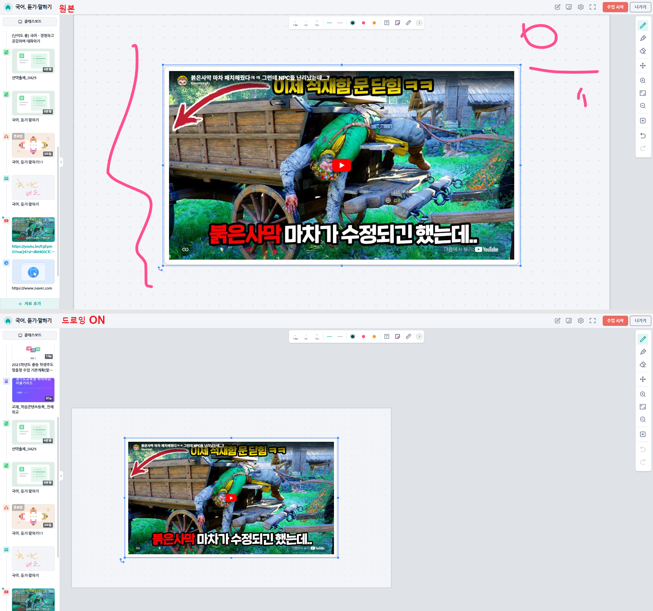Select dashed line style in upper toolbar
This screenshot has width=653, height=611.
(x=340, y=23)
